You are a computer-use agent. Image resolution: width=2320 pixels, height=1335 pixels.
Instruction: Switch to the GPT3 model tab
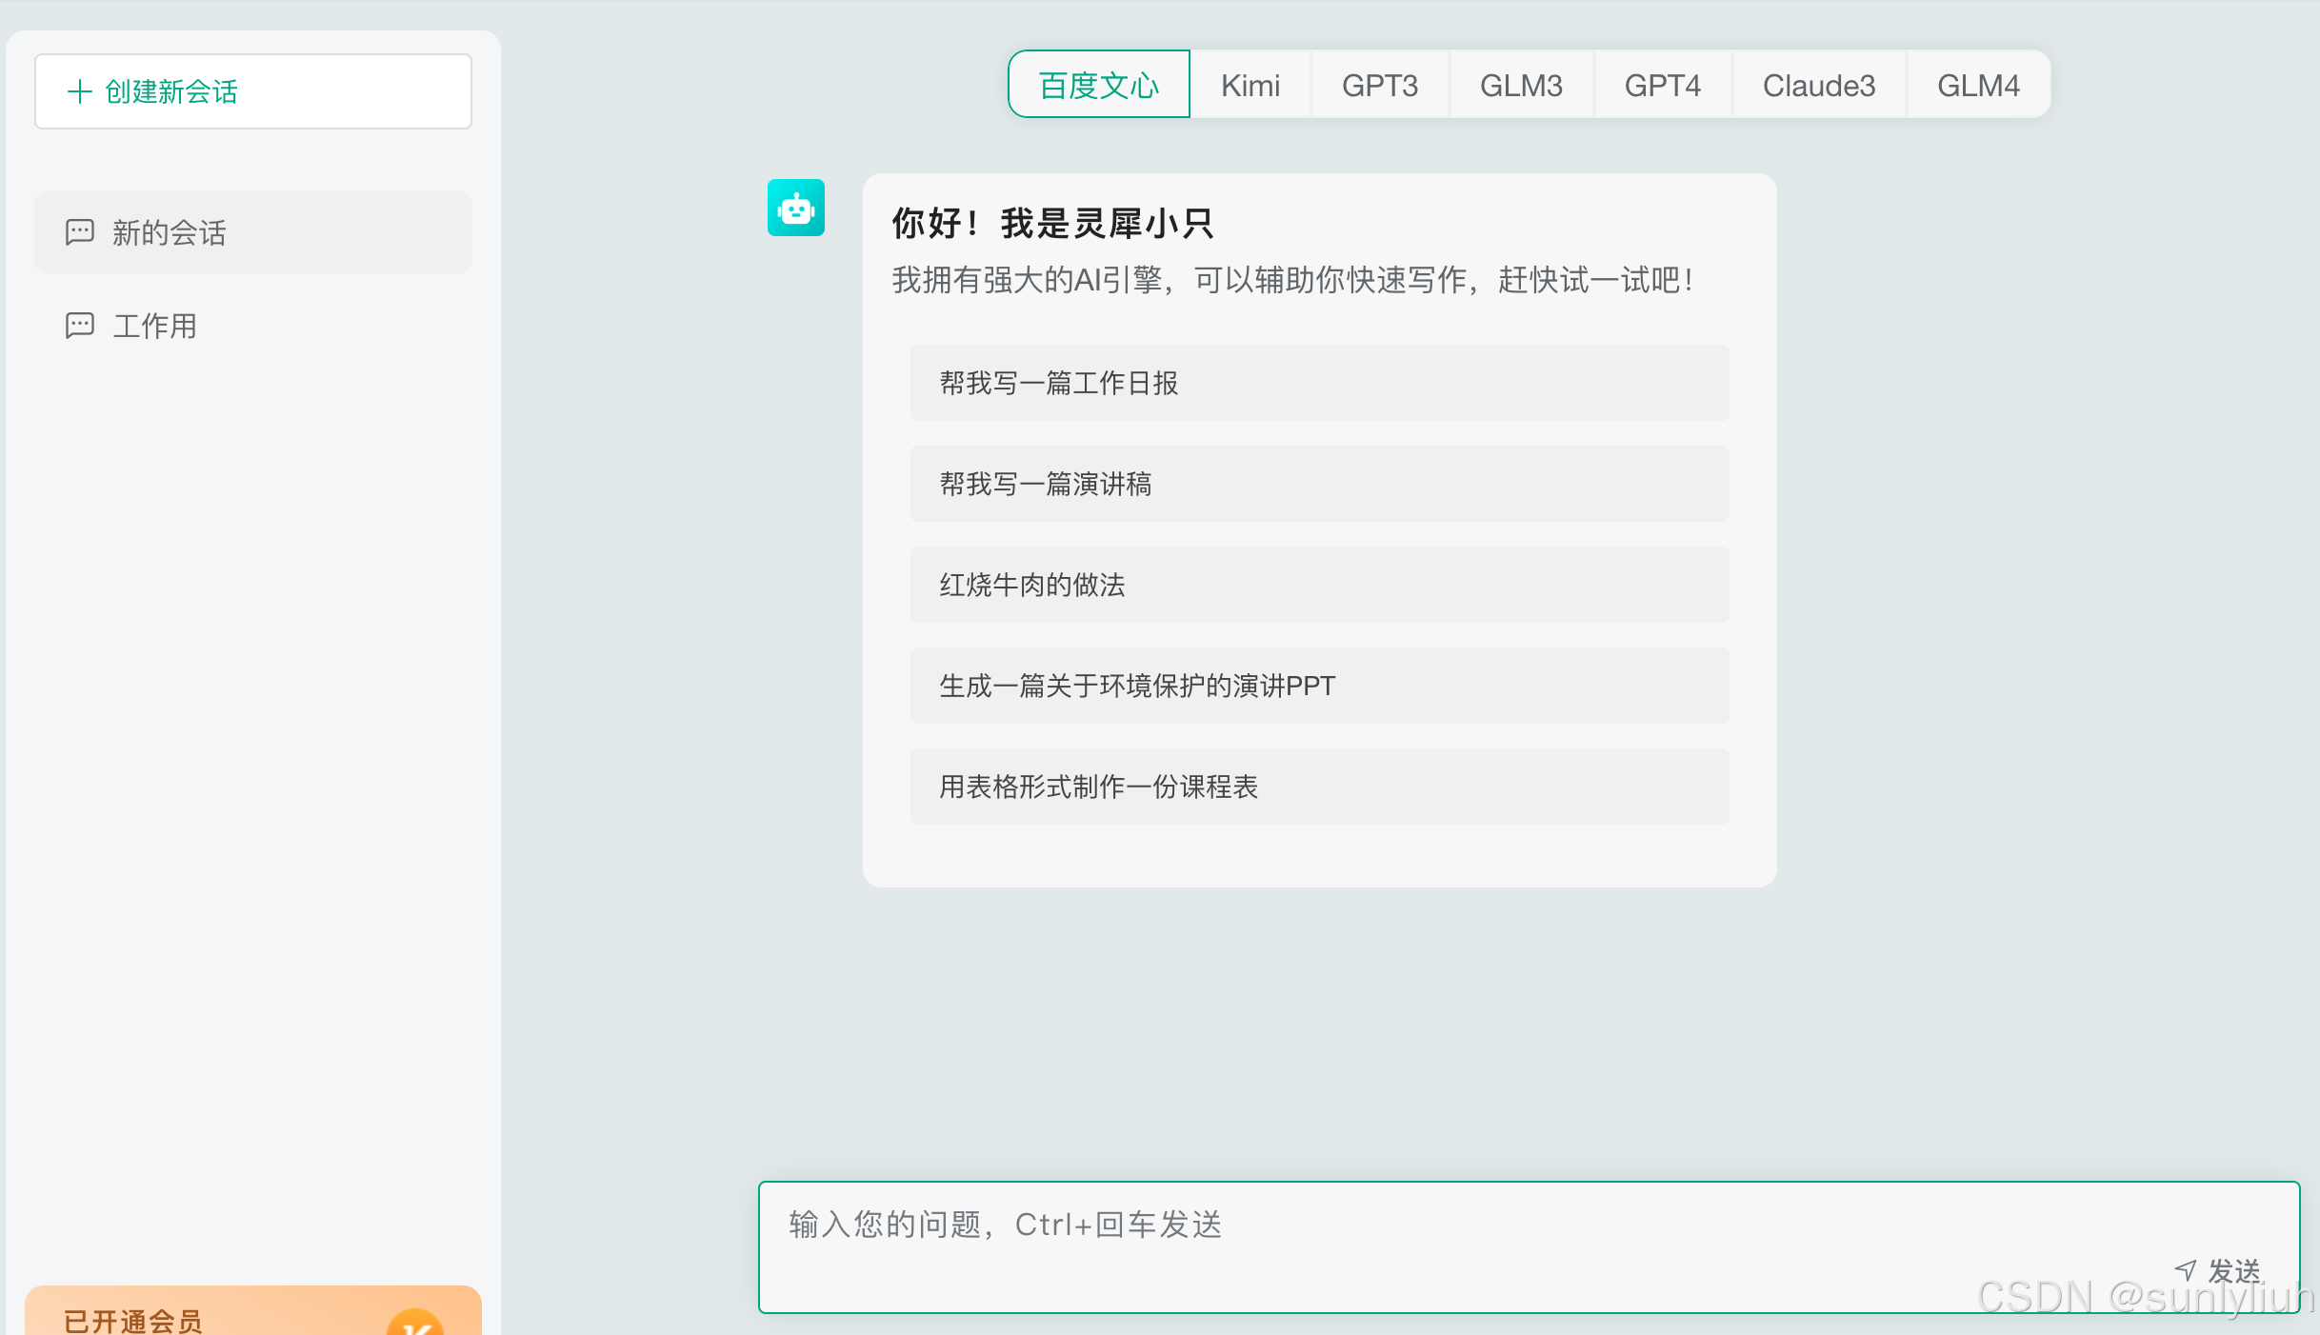click(x=1379, y=86)
